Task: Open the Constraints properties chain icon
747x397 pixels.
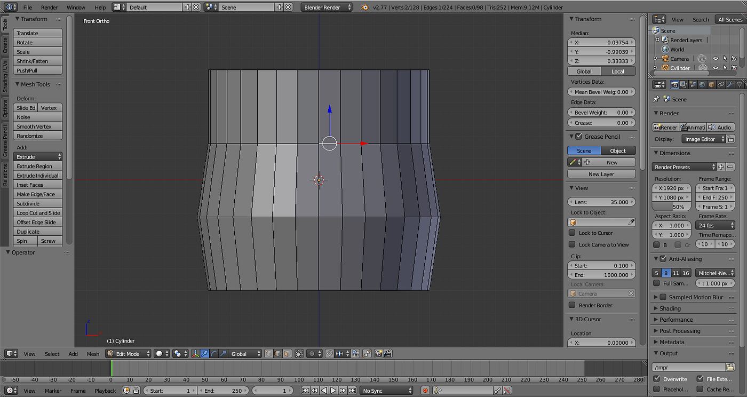Action: pos(721,84)
